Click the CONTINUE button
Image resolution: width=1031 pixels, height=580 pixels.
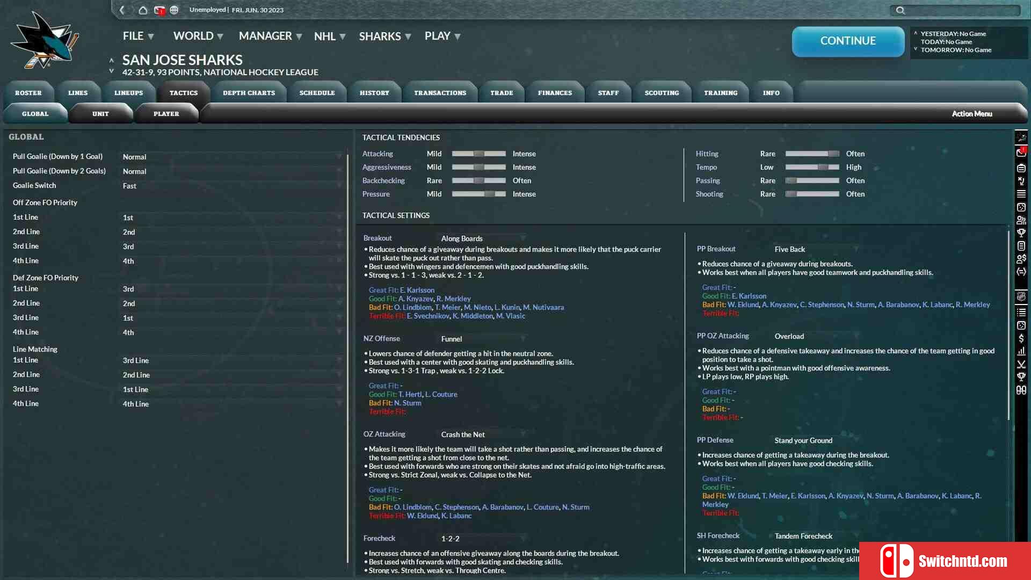point(847,40)
